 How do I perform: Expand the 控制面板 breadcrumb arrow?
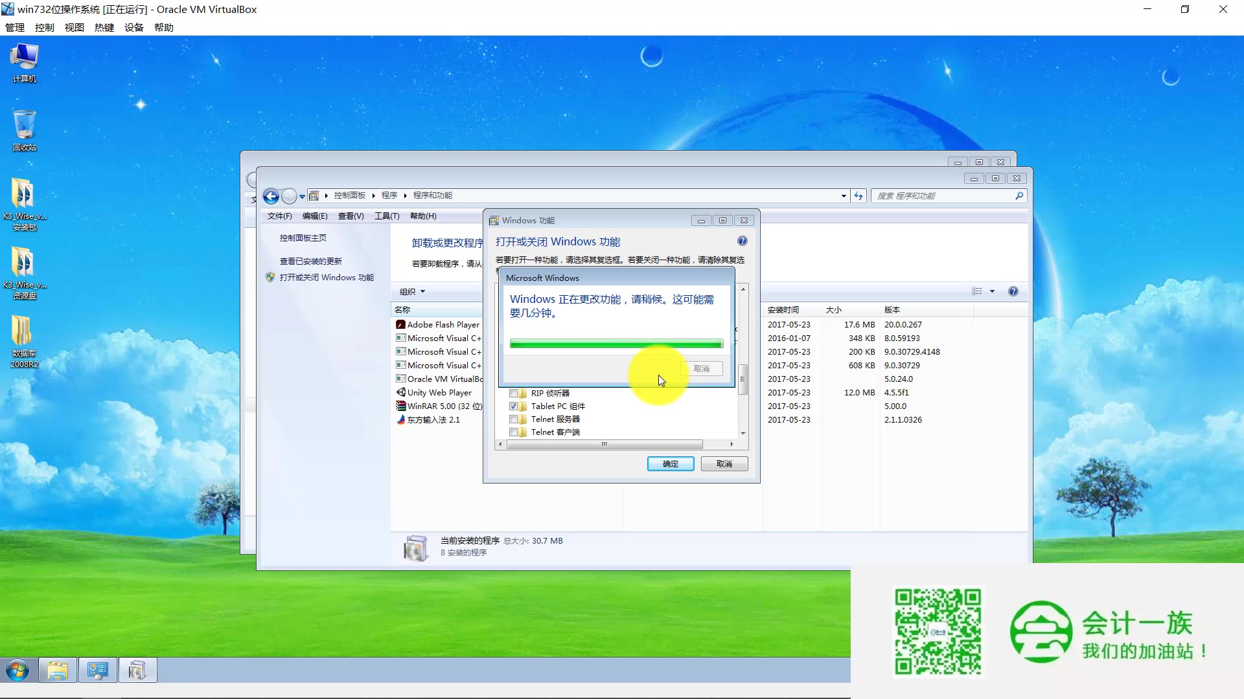[373, 195]
